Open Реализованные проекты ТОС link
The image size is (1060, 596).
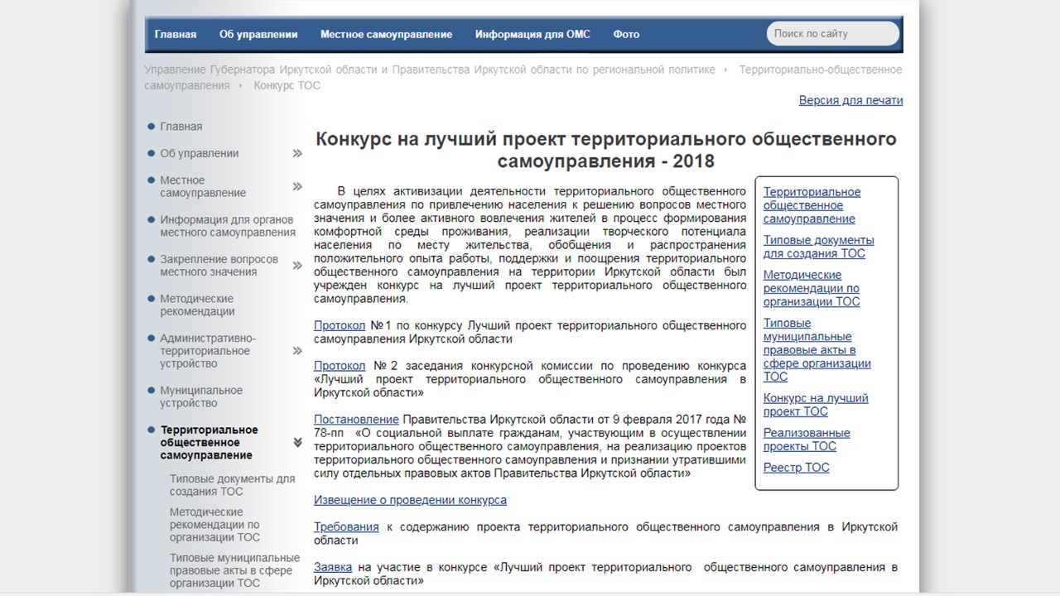tap(807, 440)
